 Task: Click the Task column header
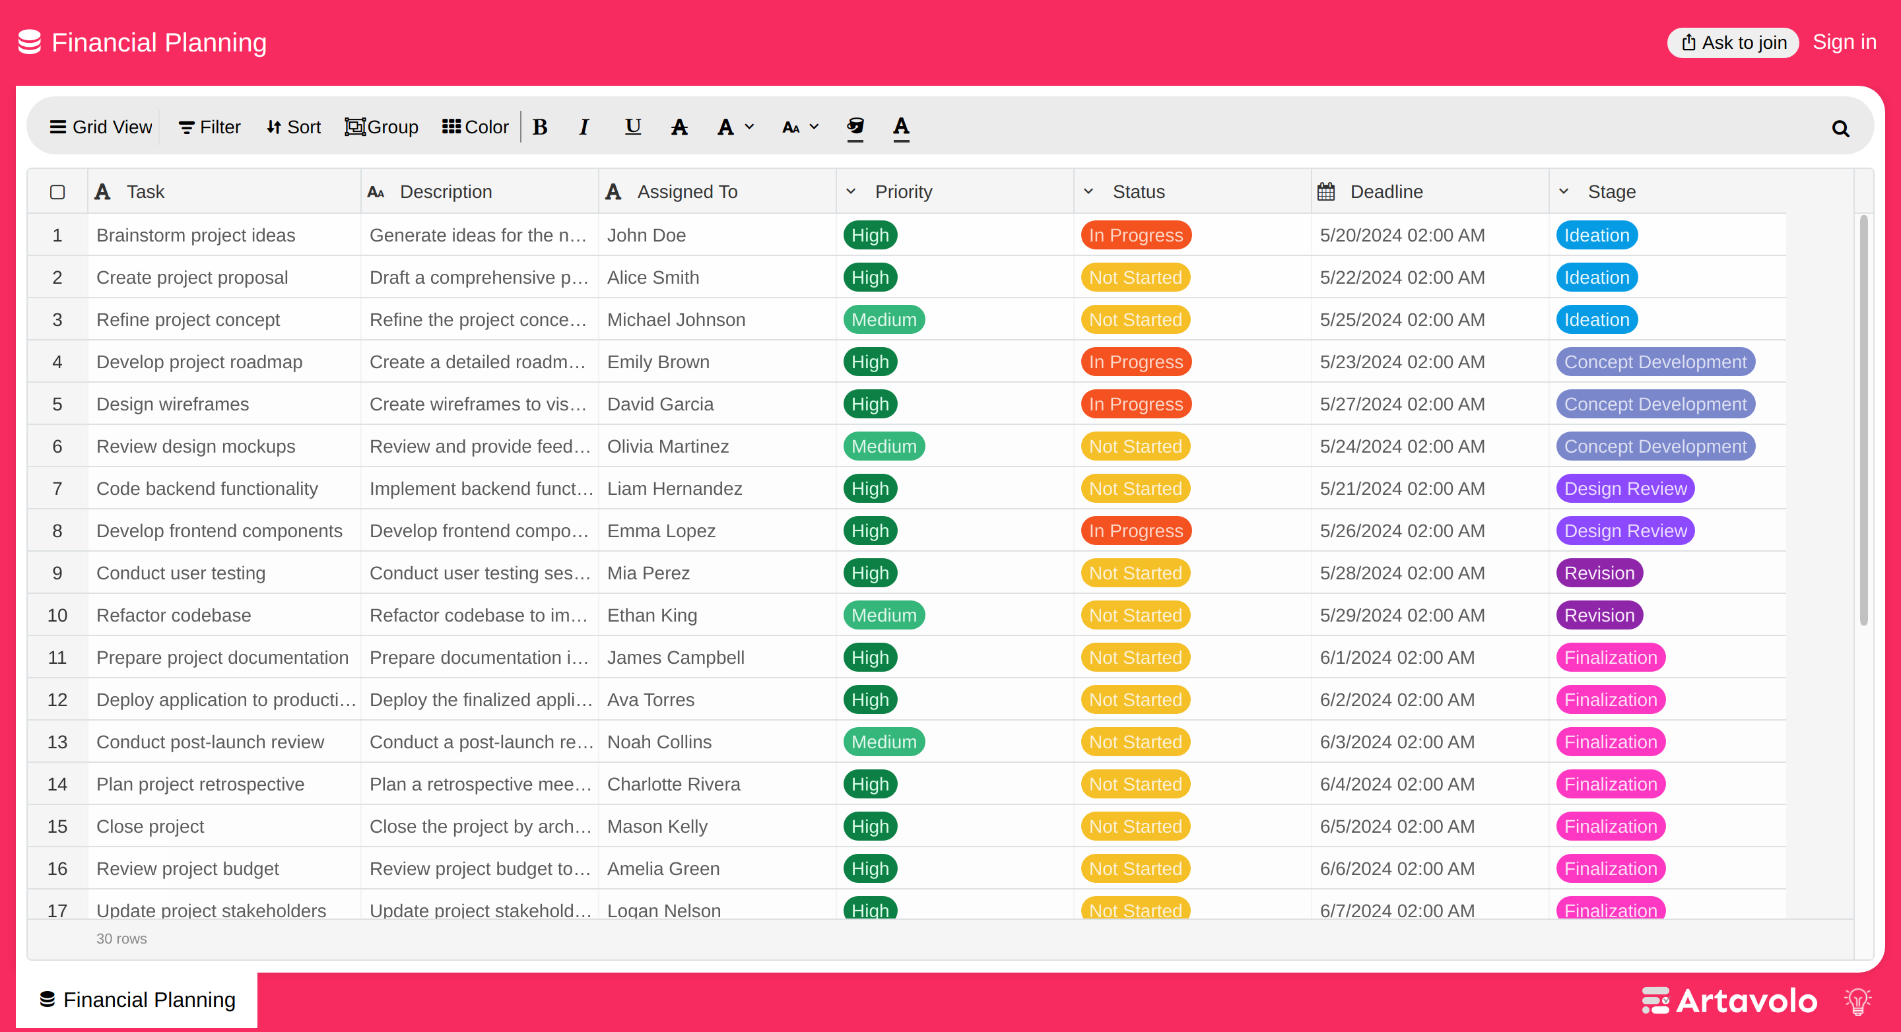(224, 192)
